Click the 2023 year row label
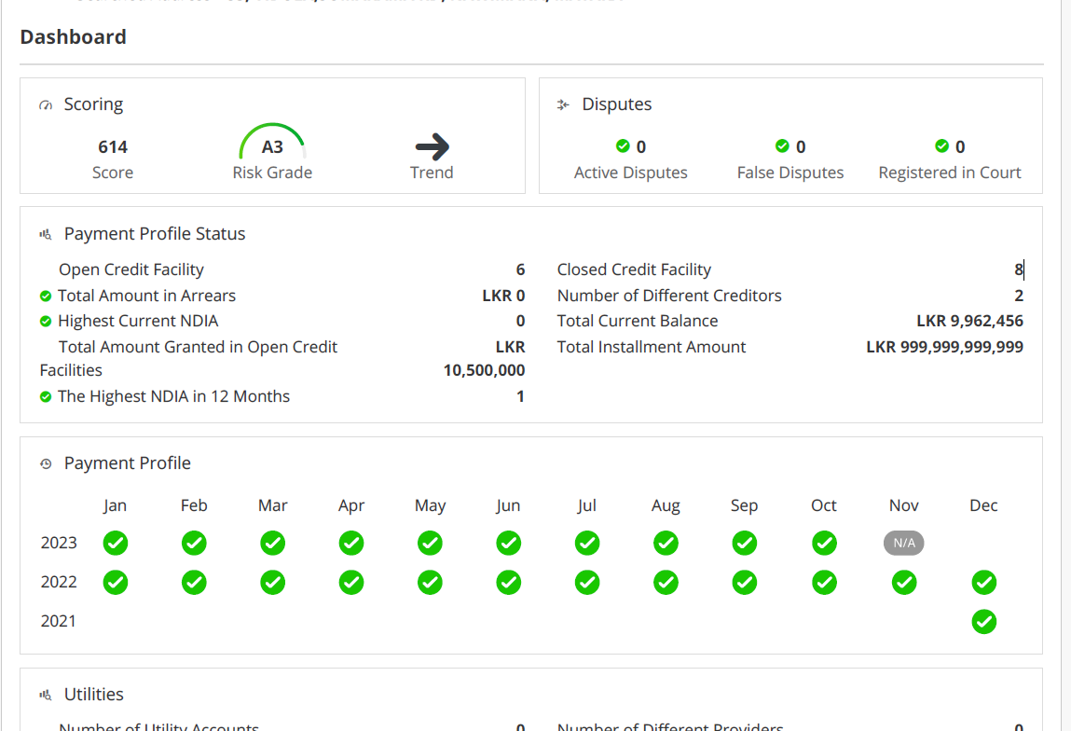Screen dimensions: 1071x731 tap(59, 543)
